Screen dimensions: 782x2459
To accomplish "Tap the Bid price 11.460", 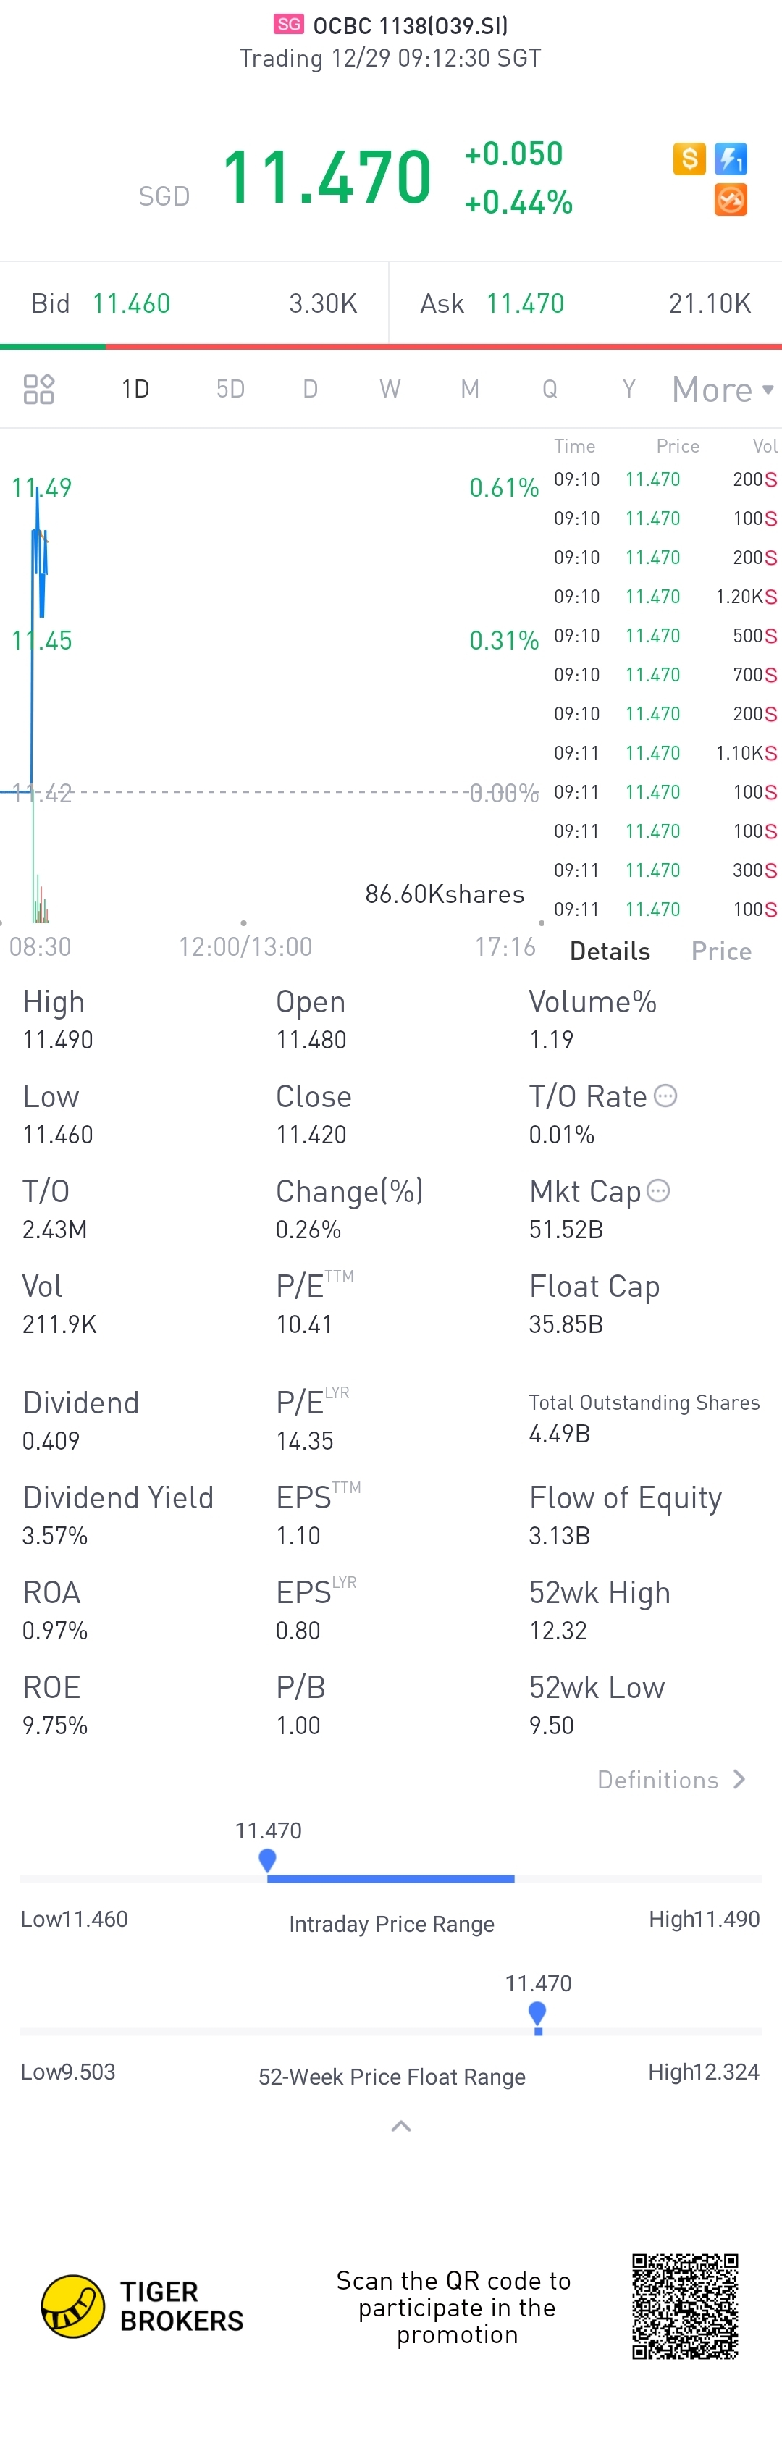I will [131, 303].
